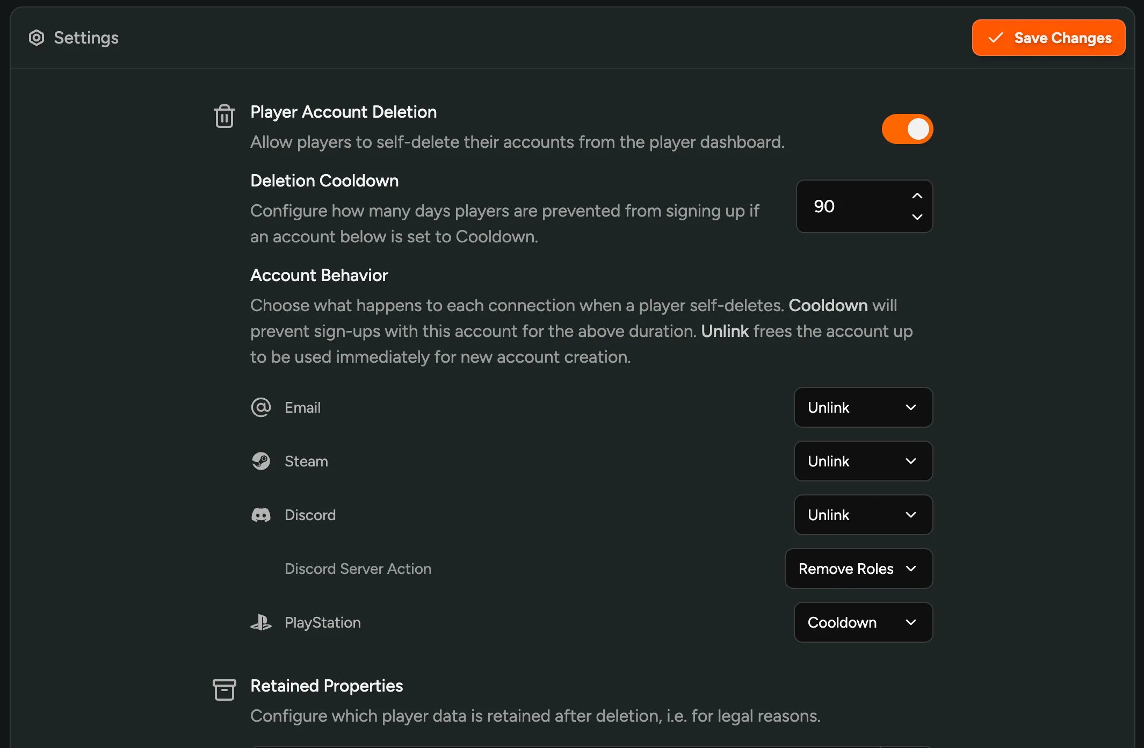Click the Steam logo icon
Image resolution: width=1144 pixels, height=748 pixels.
[x=261, y=461]
